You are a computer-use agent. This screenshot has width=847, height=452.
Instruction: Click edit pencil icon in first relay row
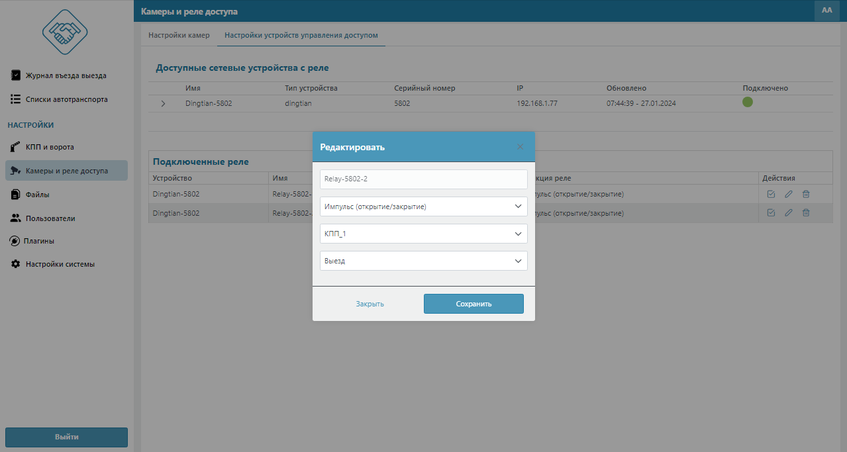pyautogui.click(x=788, y=195)
